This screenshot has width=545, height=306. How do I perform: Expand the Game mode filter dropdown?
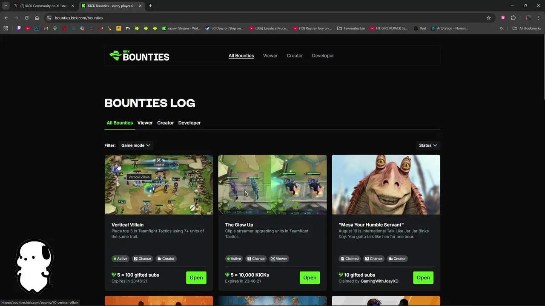(135, 145)
